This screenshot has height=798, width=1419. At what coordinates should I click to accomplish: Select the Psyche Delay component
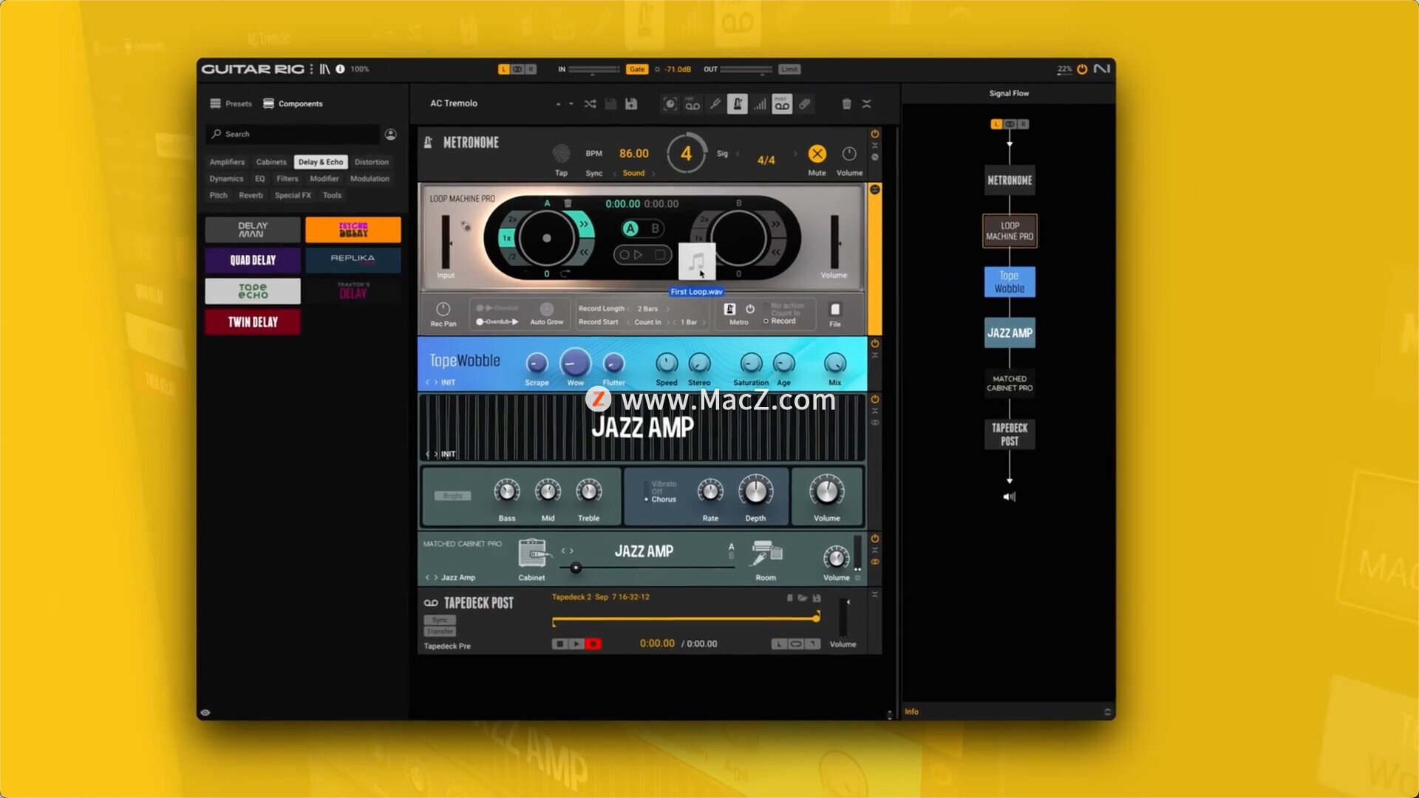[353, 230]
